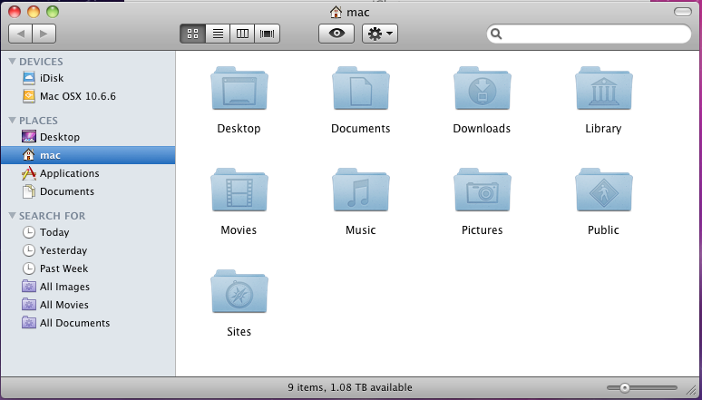Screen dimensions: 702x400
Task: Open the Public folder icon
Action: [603, 190]
